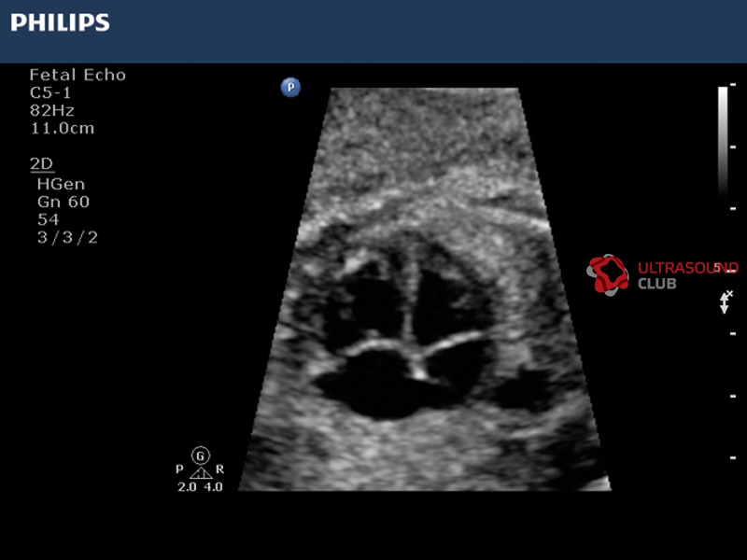Screen dimensions: 747x560
Task: Select the 'Fetal Echo' preset label
Action: [78, 75]
